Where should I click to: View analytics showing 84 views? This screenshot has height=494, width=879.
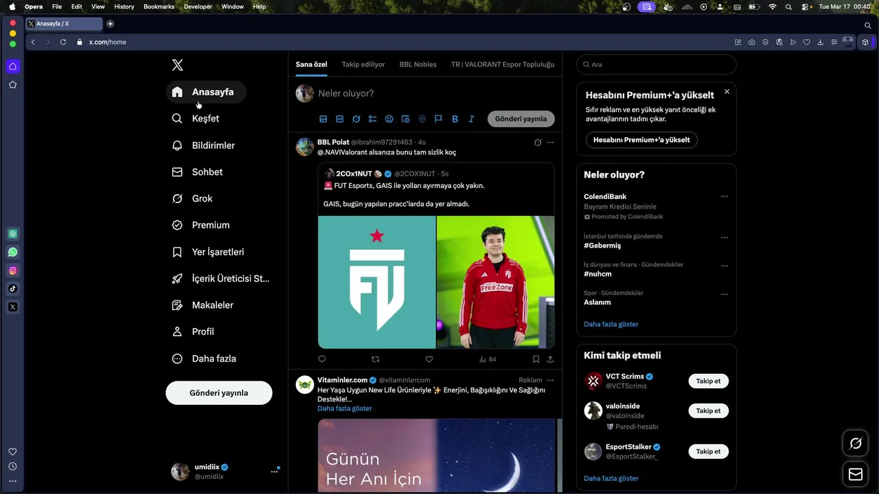tap(488, 359)
